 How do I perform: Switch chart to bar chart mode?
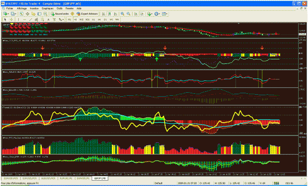pos(103,14)
